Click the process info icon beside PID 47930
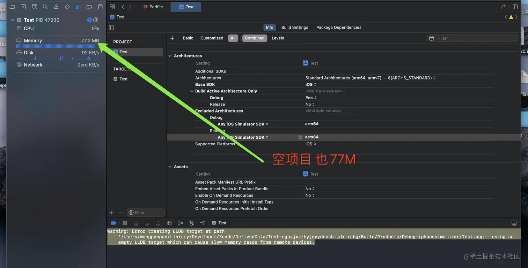The height and width of the screenshot is (268, 528). [x=89, y=20]
